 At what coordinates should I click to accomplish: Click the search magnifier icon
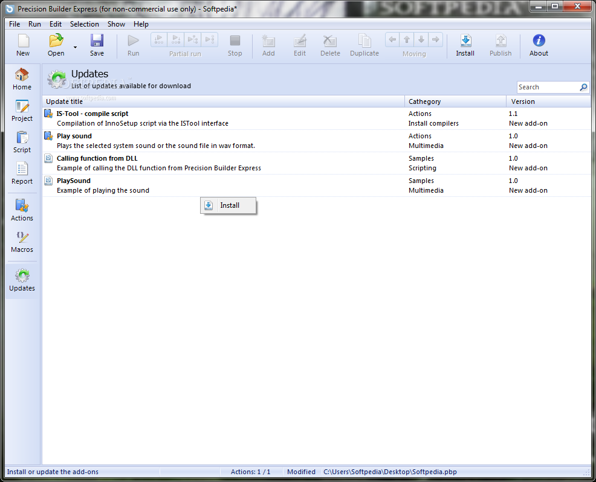(583, 88)
